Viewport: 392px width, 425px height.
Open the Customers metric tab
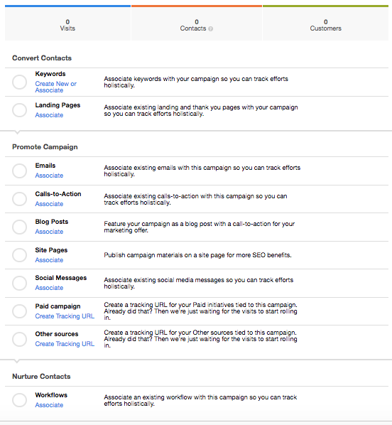(x=326, y=23)
